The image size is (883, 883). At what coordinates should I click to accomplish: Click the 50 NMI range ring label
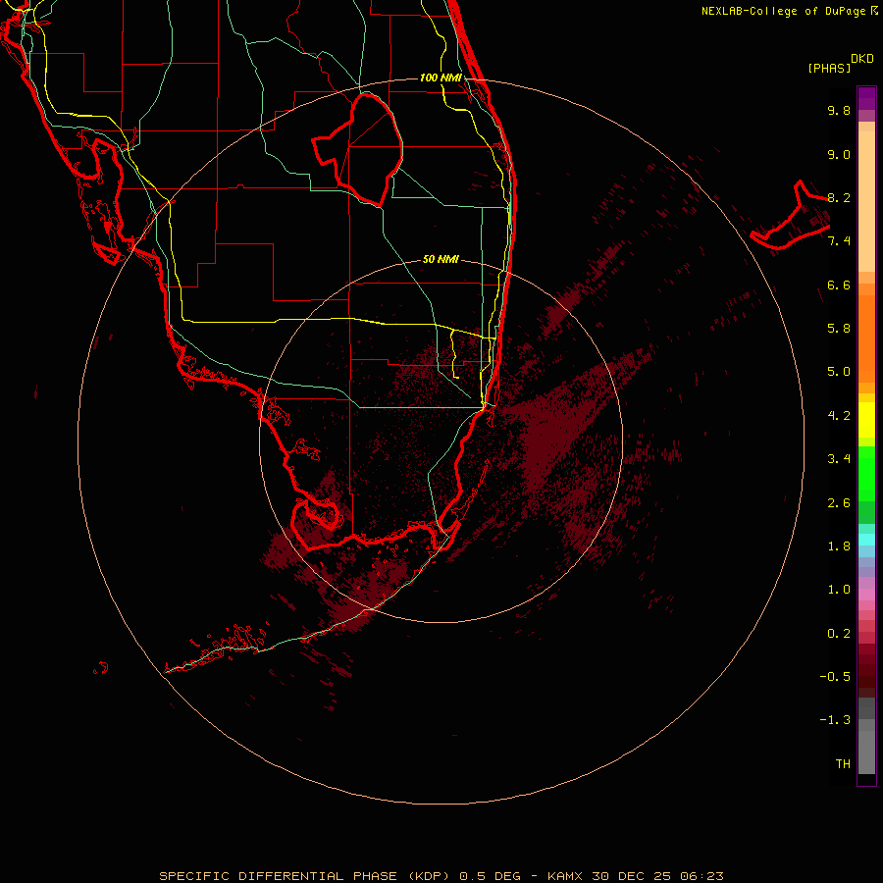(x=441, y=259)
